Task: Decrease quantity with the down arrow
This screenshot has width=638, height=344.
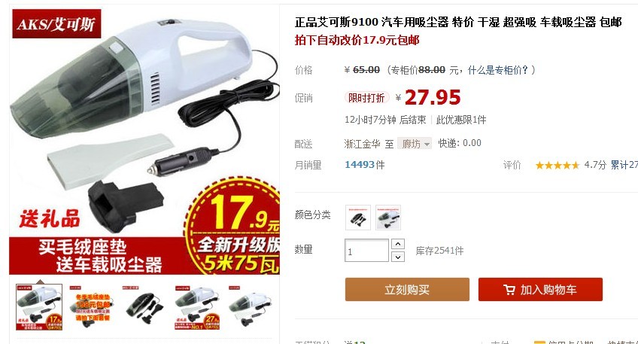Action: click(x=398, y=257)
